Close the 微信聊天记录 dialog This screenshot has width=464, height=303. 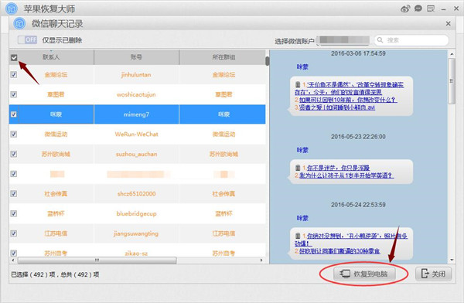[x=449, y=23]
